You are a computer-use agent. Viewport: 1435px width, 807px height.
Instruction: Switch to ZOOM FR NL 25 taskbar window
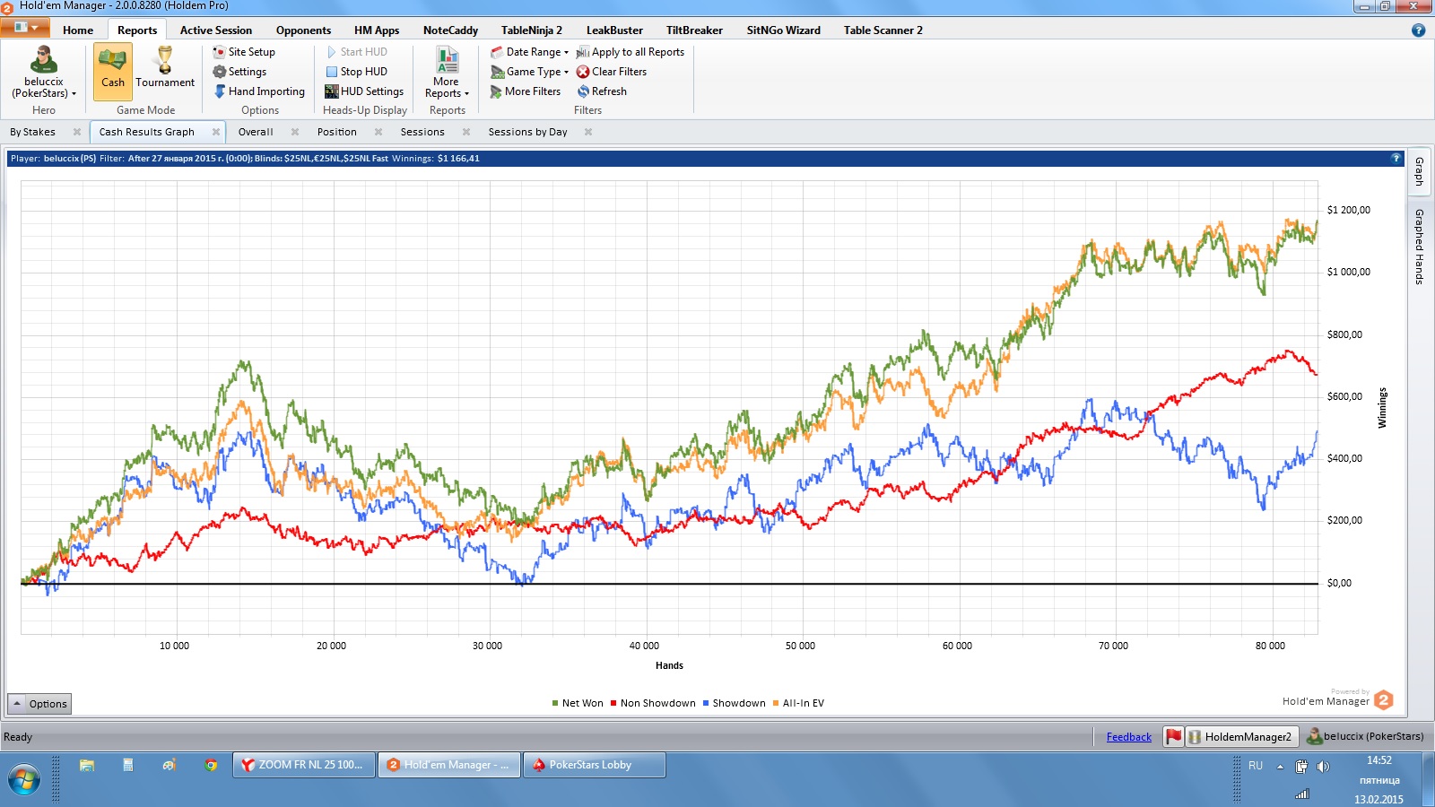point(303,765)
